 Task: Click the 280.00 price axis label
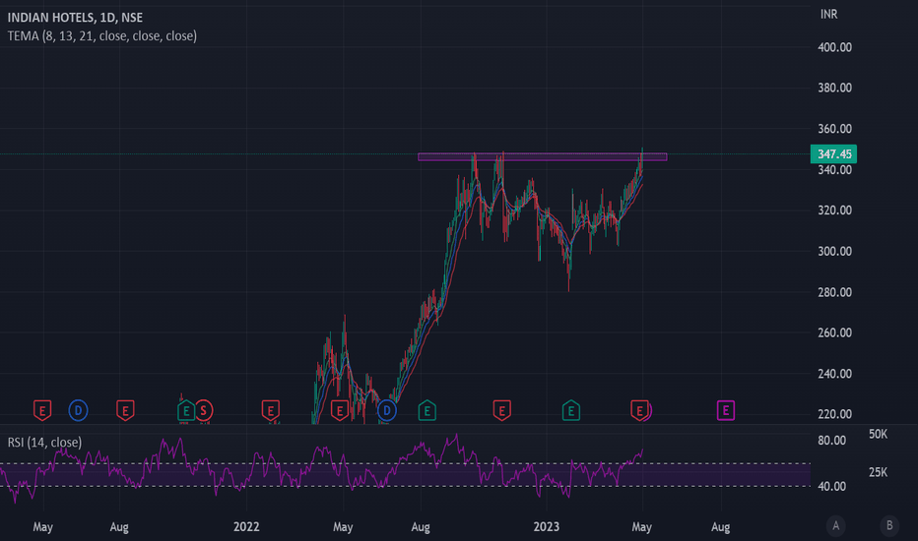pyautogui.click(x=835, y=292)
